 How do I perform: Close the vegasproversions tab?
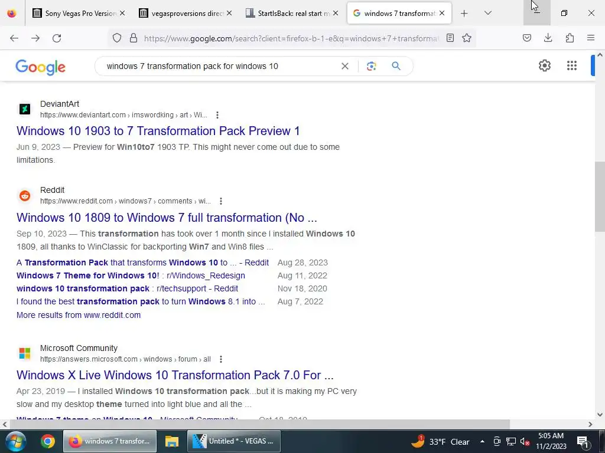point(229,13)
